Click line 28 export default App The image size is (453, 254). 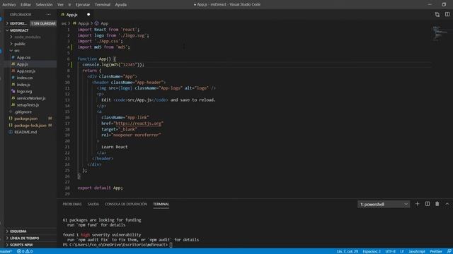click(x=100, y=188)
